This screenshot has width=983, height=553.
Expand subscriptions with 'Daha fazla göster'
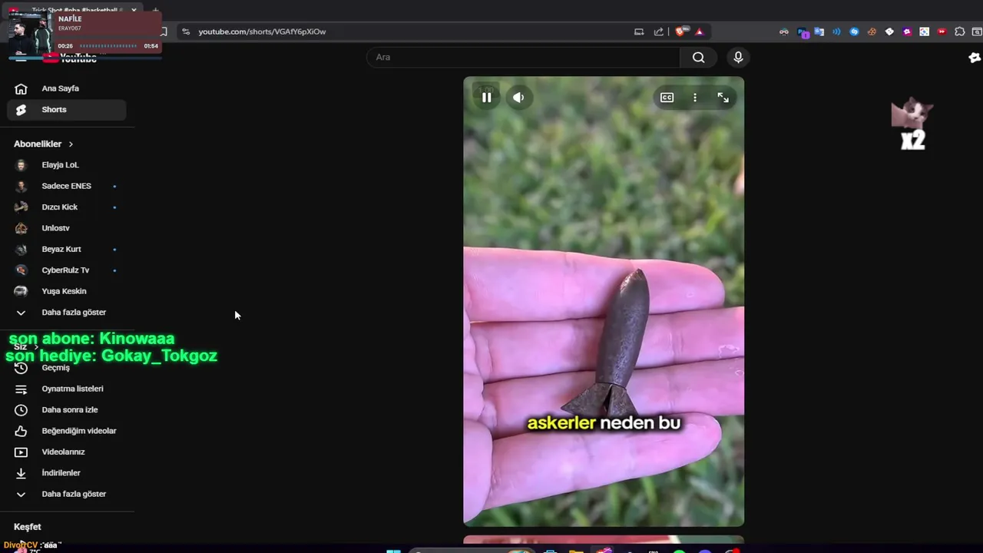pyautogui.click(x=67, y=313)
